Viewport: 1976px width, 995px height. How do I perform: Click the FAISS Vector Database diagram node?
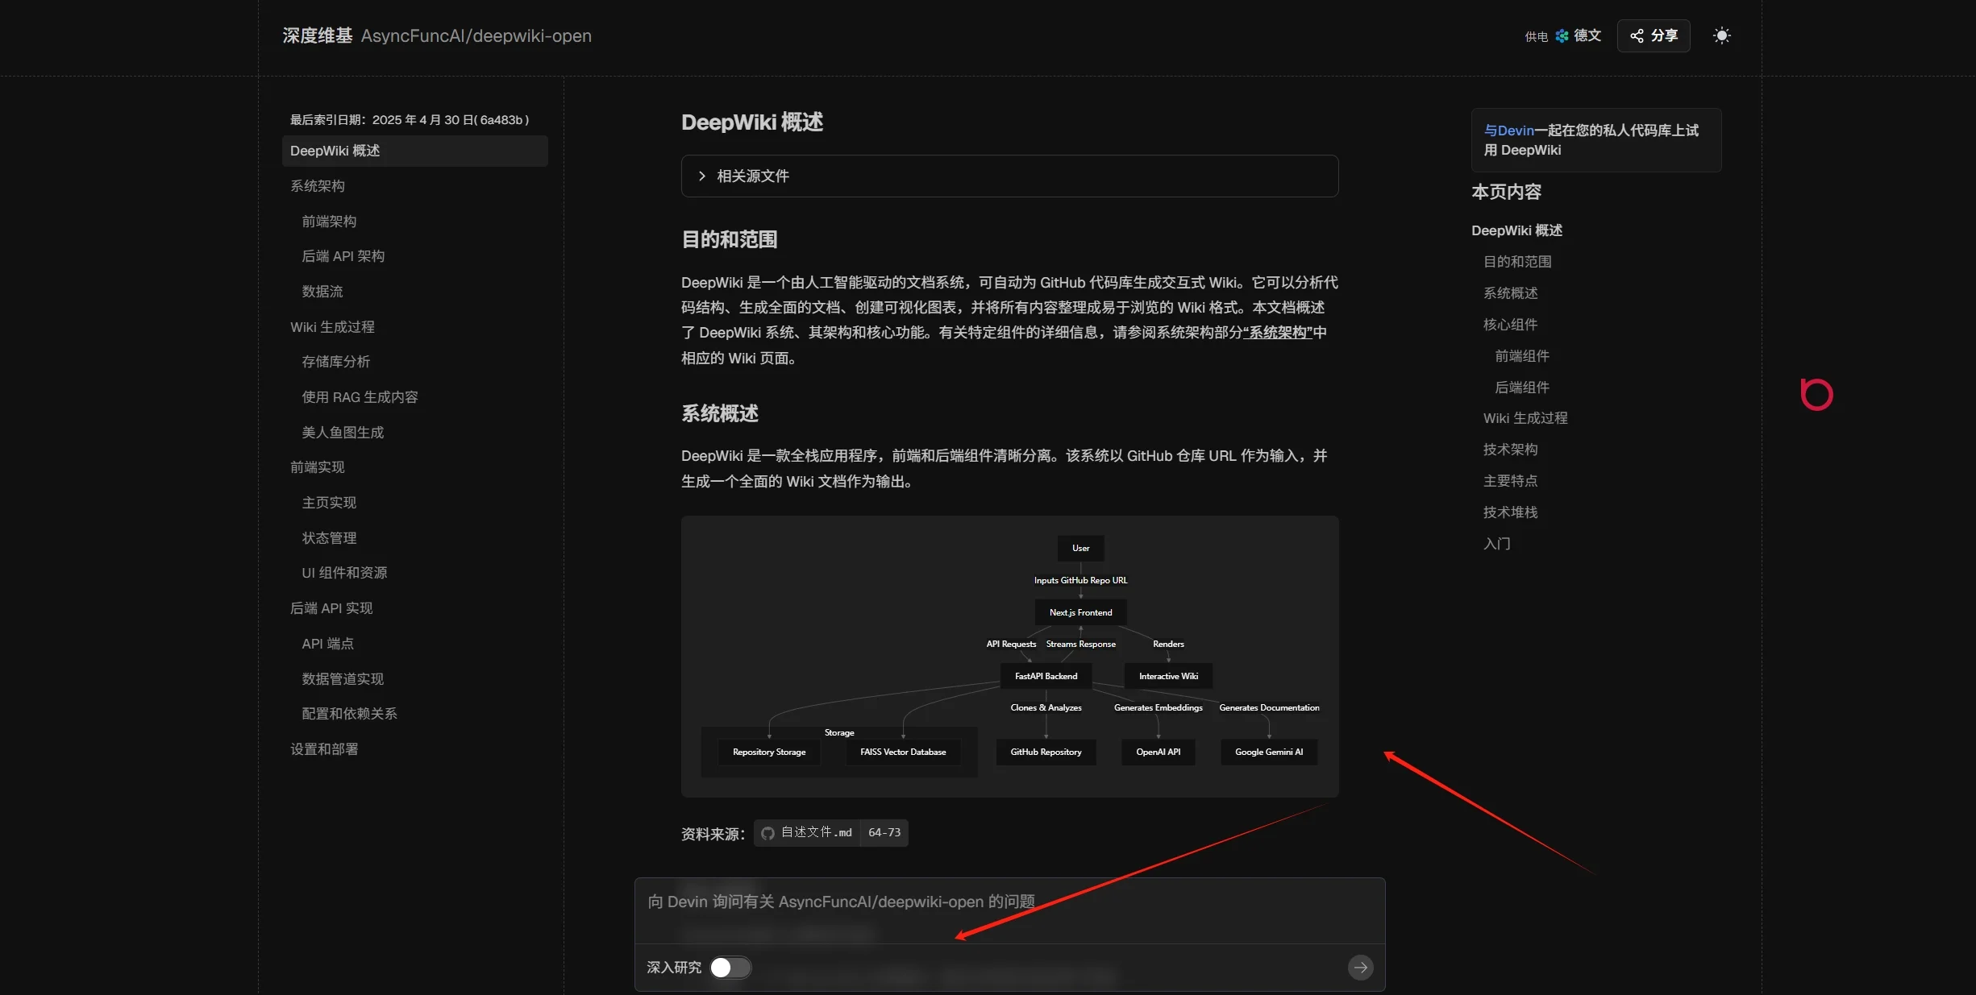pos(903,752)
